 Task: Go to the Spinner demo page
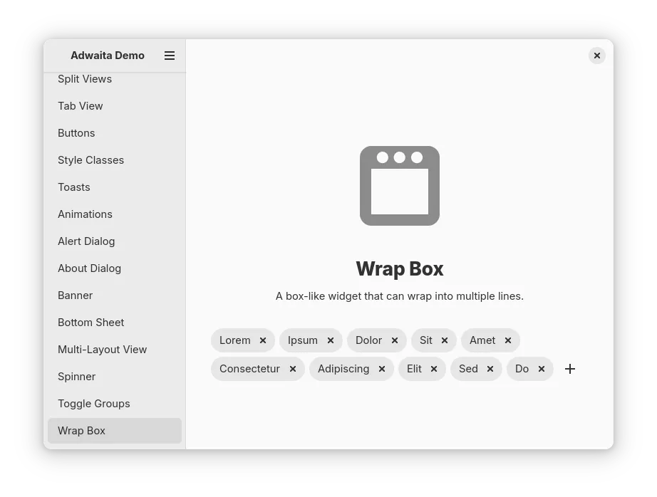[x=77, y=377]
